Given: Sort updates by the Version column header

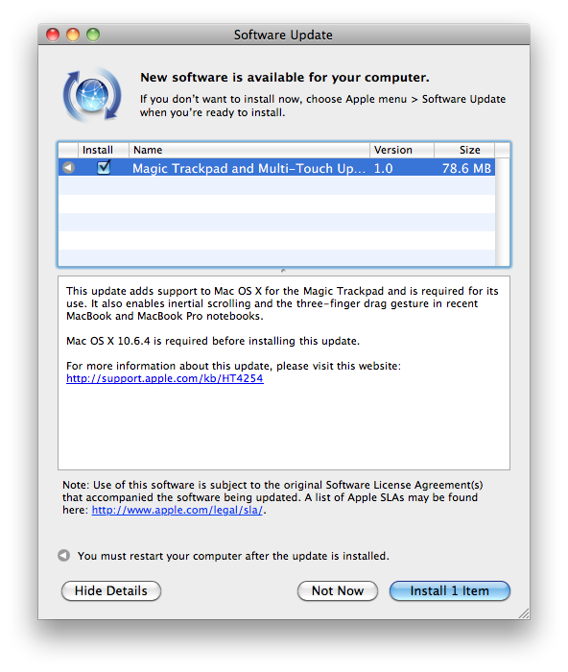Looking at the screenshot, I should click(402, 150).
